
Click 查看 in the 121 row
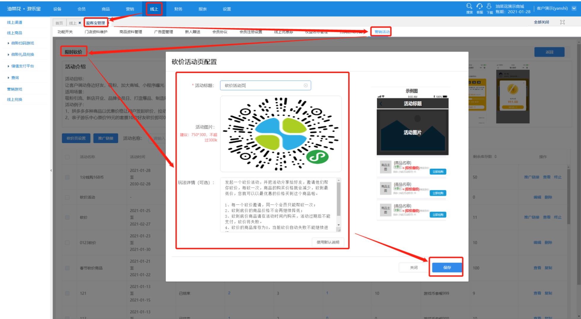537,293
